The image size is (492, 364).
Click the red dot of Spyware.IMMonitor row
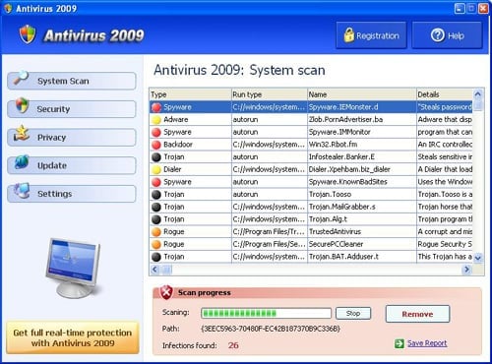[x=156, y=132]
